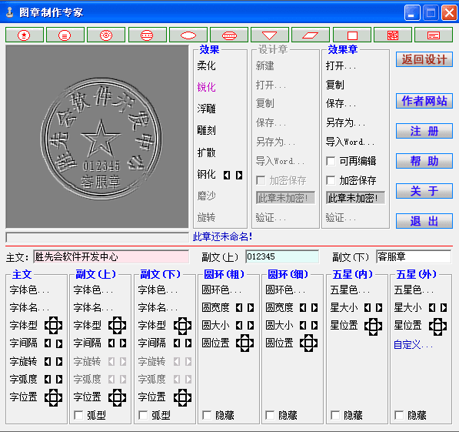The height and width of the screenshot is (432, 459).
Task: Click the 关于 button
Action: coord(424,191)
